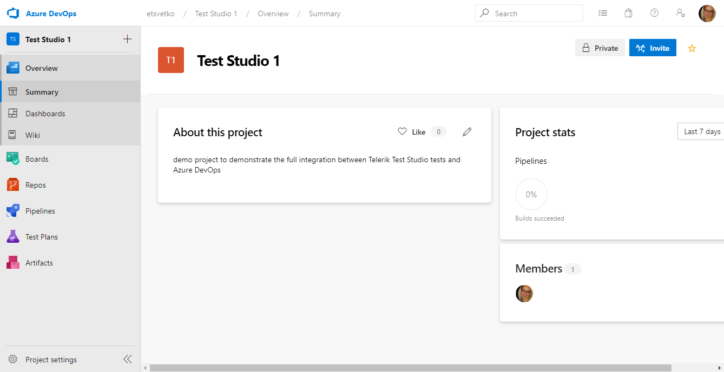Select the Summary sidebar item
Image resolution: width=724 pixels, height=372 pixels.
[x=70, y=92]
